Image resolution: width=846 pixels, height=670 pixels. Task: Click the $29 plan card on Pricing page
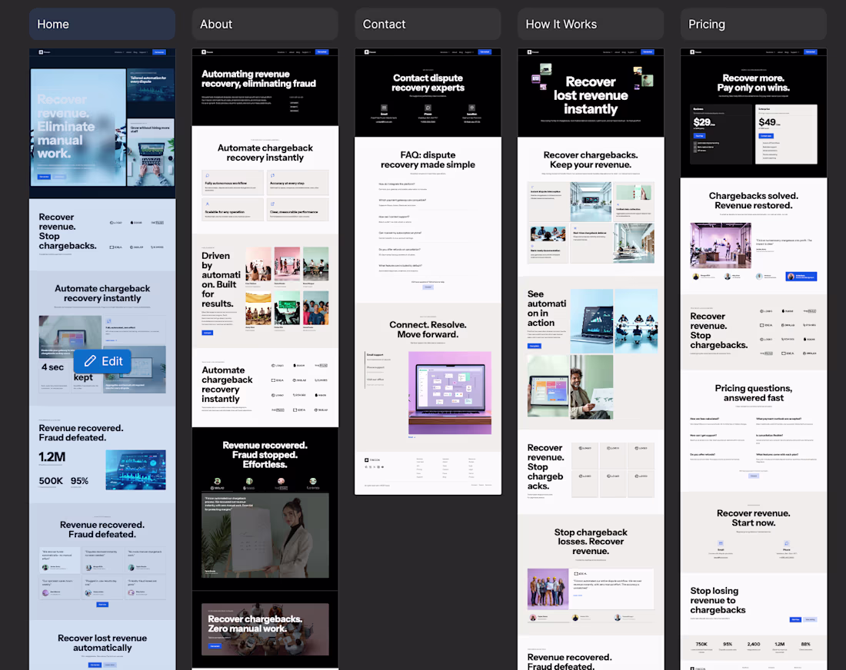pos(721,134)
